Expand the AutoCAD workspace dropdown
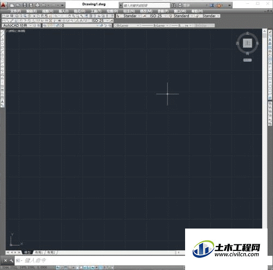273x270 pixels. [31, 26]
